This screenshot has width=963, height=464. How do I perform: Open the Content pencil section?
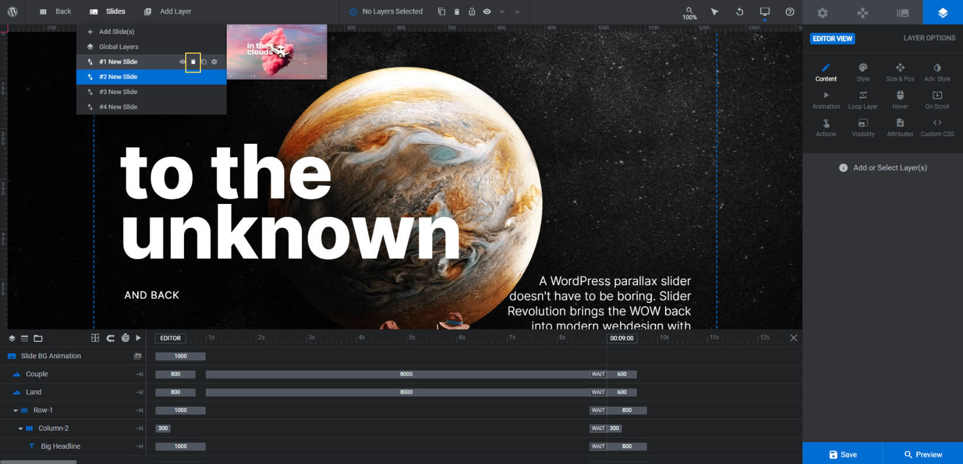[x=826, y=72]
